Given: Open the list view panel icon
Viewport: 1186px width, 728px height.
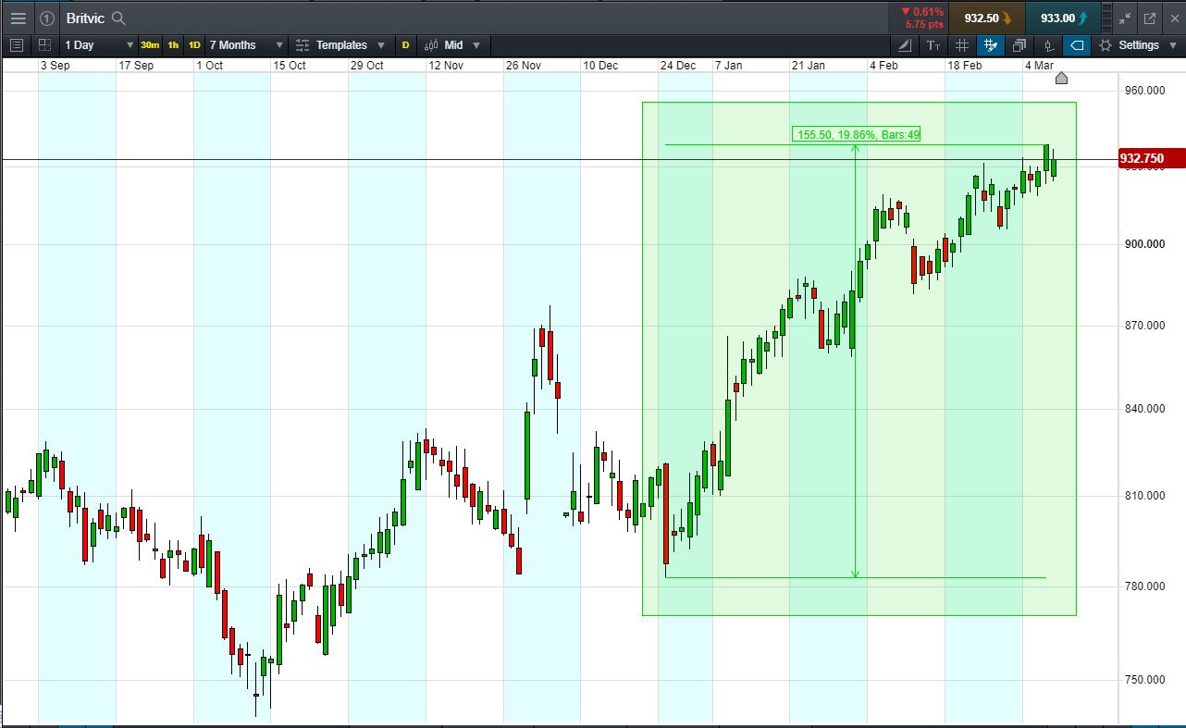Looking at the screenshot, I should pyautogui.click(x=16, y=44).
